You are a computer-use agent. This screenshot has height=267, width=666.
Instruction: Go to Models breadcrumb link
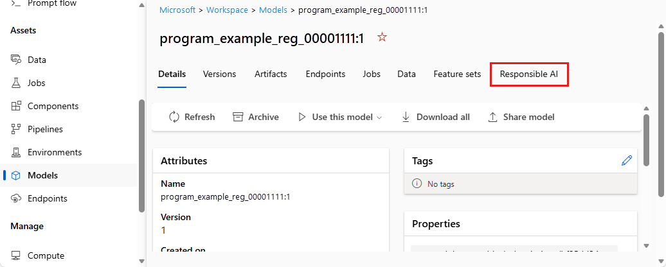[273, 10]
